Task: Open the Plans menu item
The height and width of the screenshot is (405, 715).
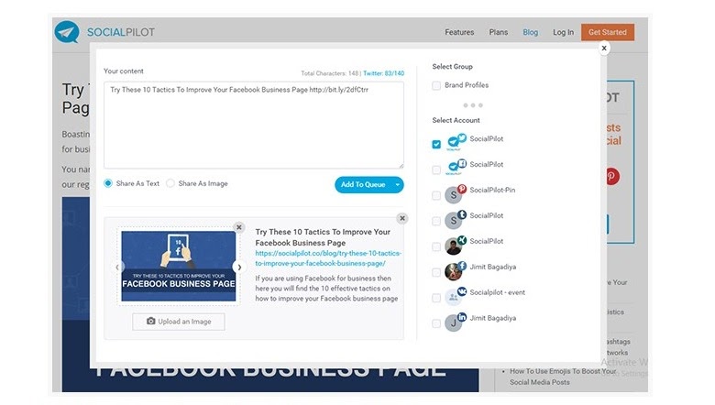Action: pyautogui.click(x=498, y=32)
